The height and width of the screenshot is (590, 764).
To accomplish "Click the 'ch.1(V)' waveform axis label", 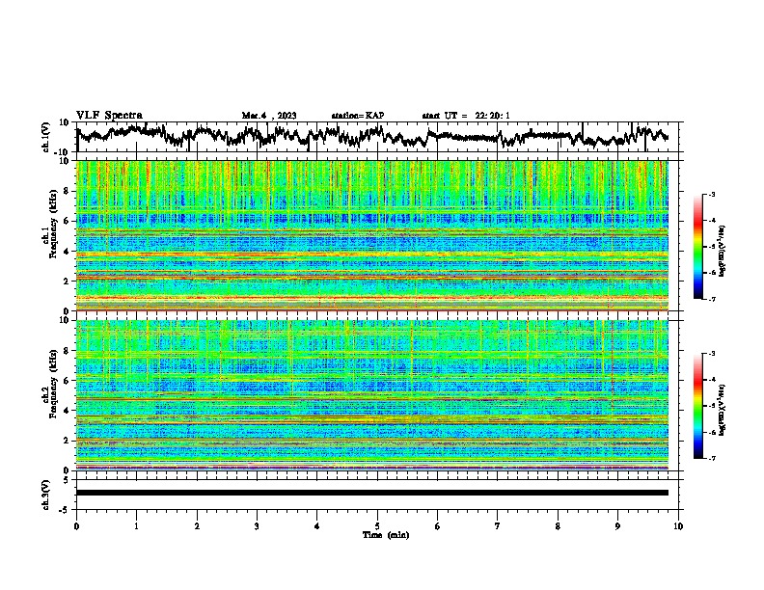I will pyautogui.click(x=46, y=137).
